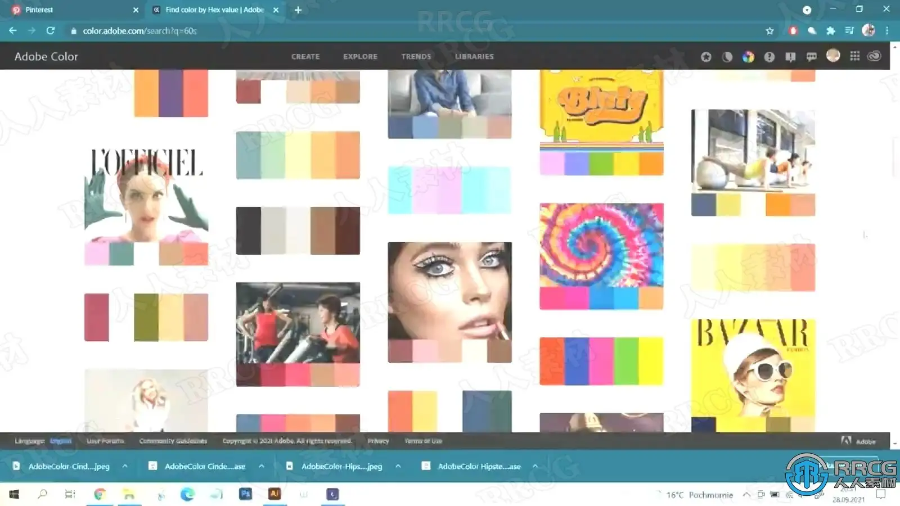Open the woman's eye makeup portrait theme

pyautogui.click(x=450, y=302)
